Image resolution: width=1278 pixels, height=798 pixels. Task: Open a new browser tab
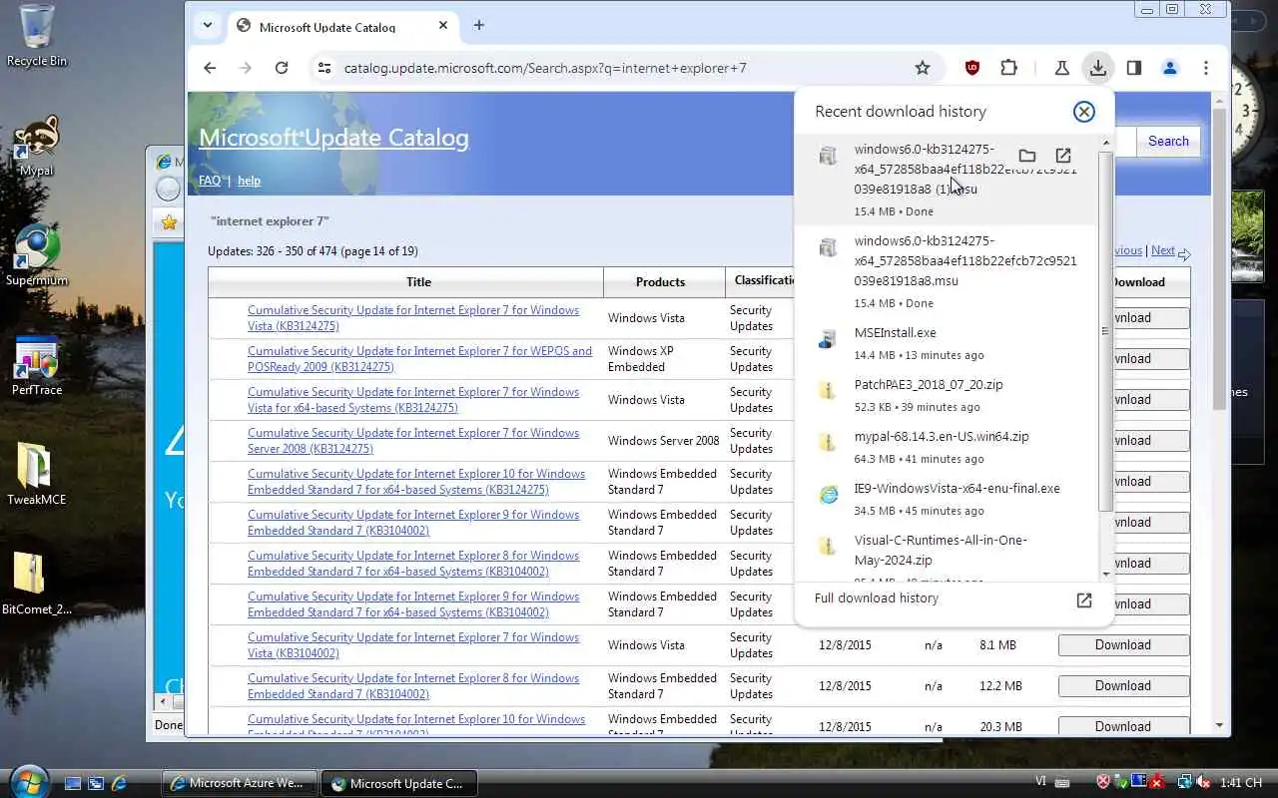tap(479, 26)
